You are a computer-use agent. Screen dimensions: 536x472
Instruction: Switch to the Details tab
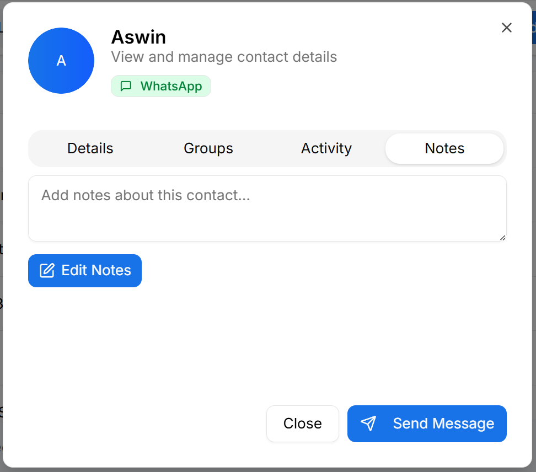(x=90, y=148)
